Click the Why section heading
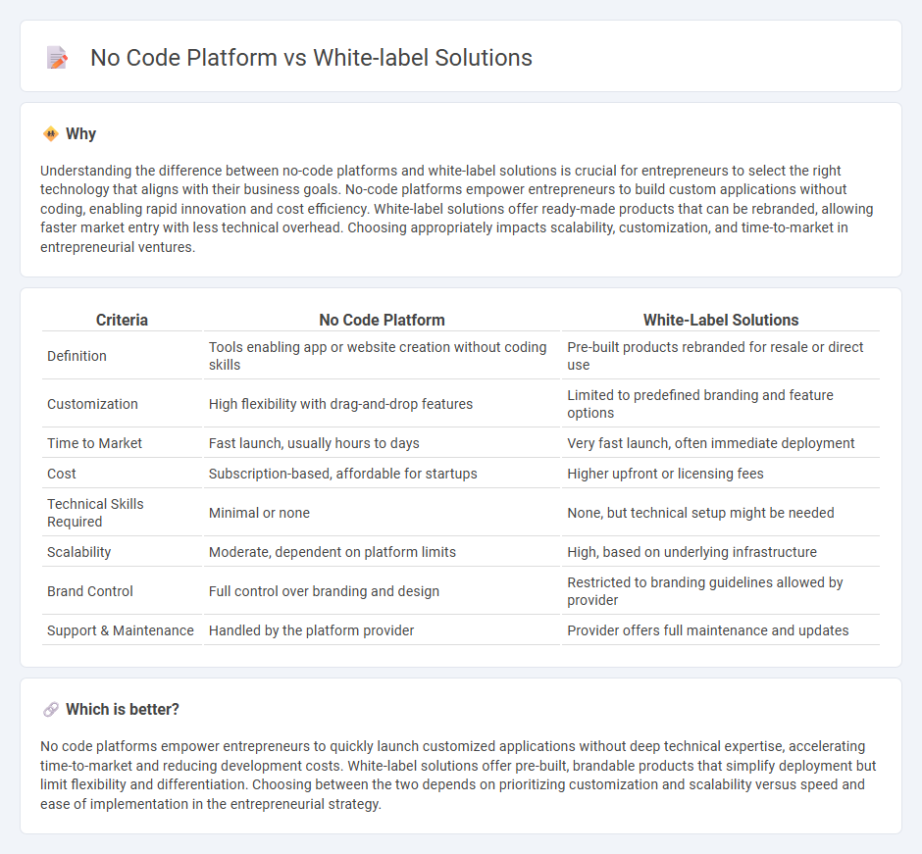The height and width of the screenshot is (854, 922). [x=80, y=134]
